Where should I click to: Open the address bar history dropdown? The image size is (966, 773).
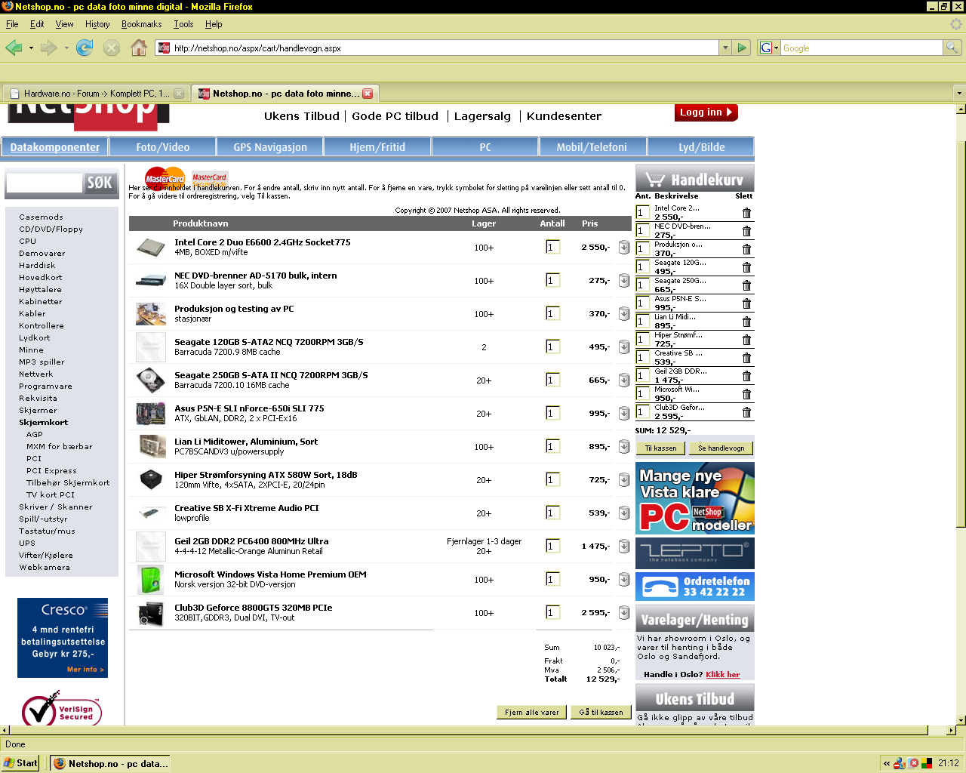pos(725,48)
